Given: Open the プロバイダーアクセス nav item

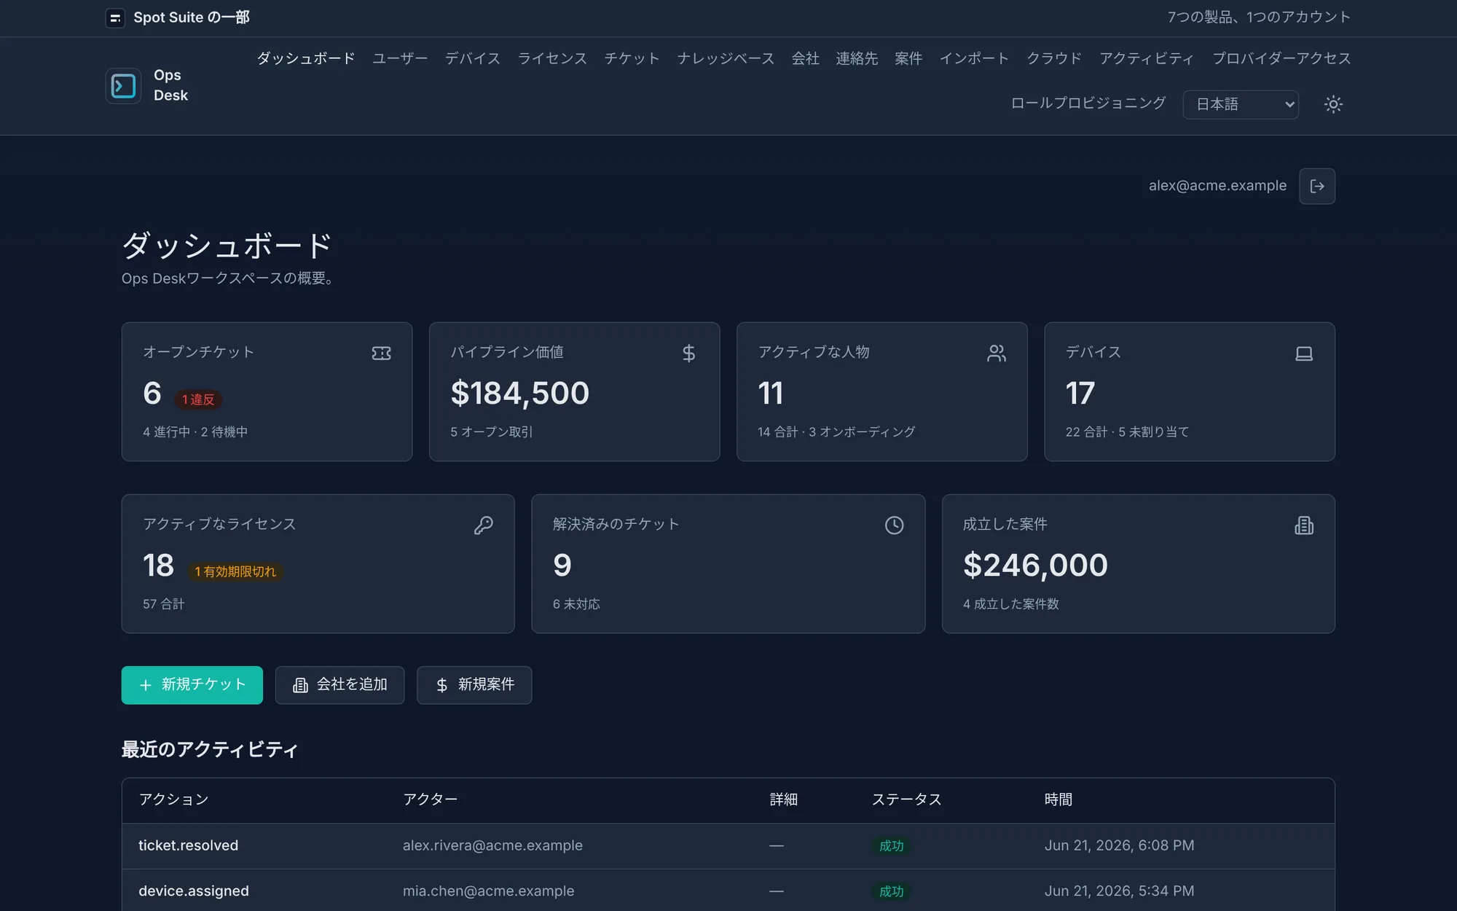Looking at the screenshot, I should tap(1281, 58).
